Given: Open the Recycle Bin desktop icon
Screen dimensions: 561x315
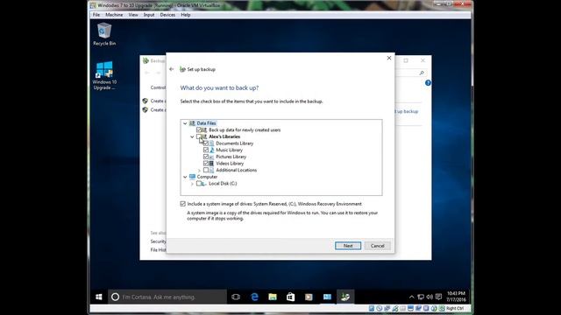Looking at the screenshot, I should coord(104,34).
